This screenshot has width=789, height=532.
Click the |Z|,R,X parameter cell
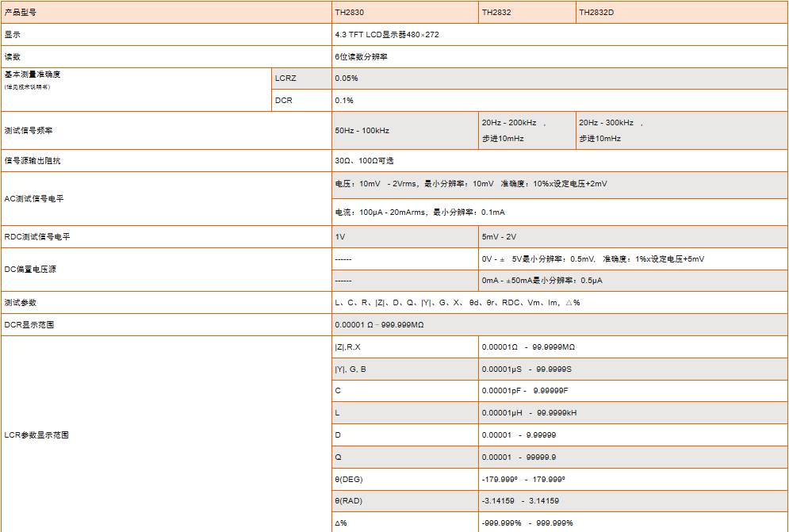coord(405,346)
